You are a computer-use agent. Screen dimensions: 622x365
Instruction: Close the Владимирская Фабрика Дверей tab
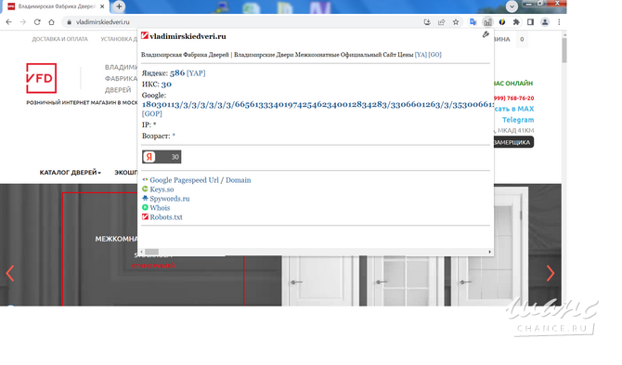[x=102, y=7]
